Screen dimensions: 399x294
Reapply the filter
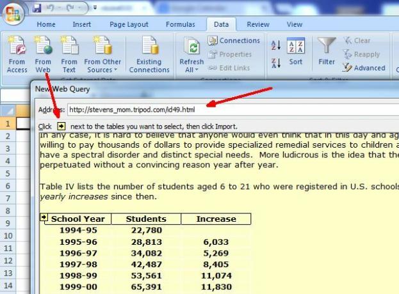(x=361, y=54)
